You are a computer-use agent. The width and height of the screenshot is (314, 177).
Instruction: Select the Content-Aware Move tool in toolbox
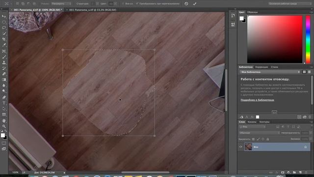pos(4,51)
